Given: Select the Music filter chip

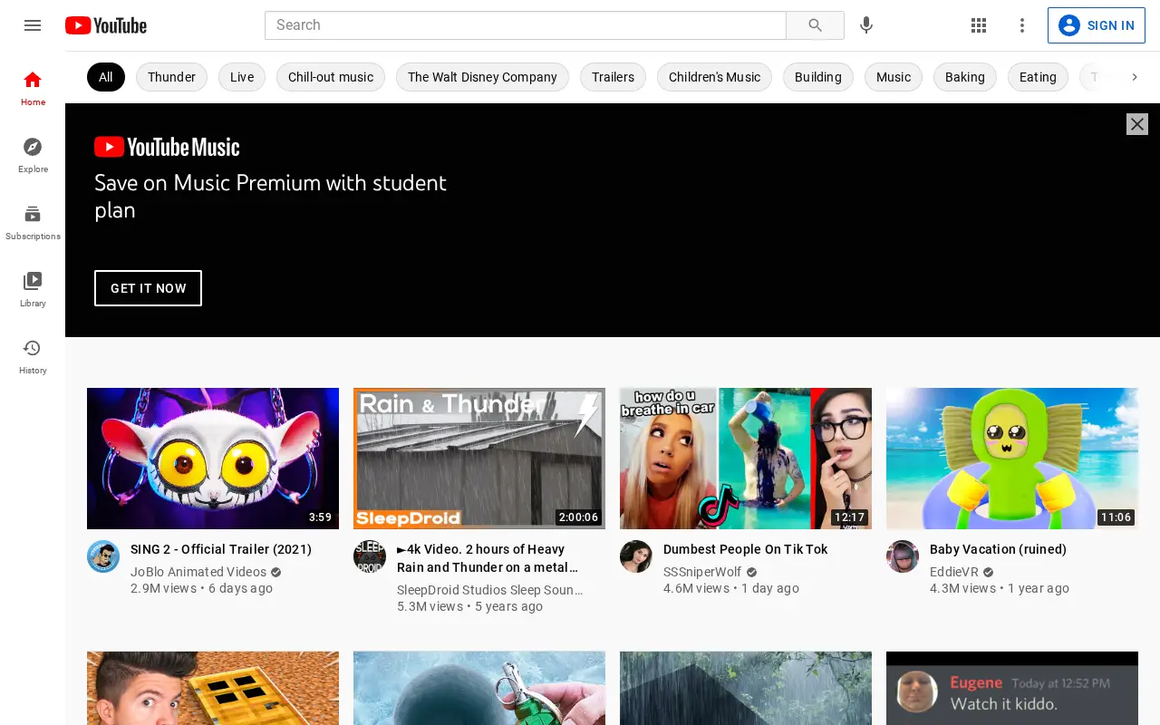Looking at the screenshot, I should [x=894, y=77].
